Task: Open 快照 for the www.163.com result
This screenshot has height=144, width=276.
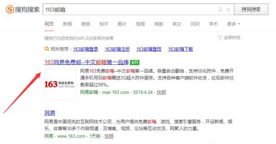Action: coord(109,136)
